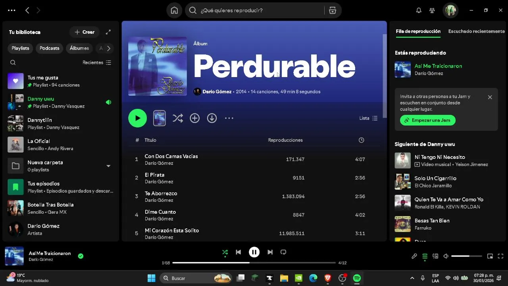Open the profile avatar menu
508x286 pixels.
tap(450, 10)
